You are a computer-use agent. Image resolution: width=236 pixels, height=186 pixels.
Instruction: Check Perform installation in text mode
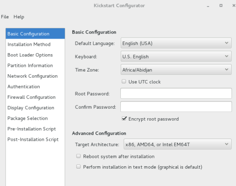pos(78,167)
